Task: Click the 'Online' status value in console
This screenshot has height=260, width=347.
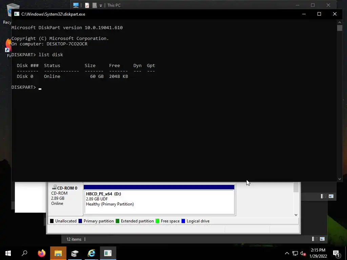Action: point(52,76)
